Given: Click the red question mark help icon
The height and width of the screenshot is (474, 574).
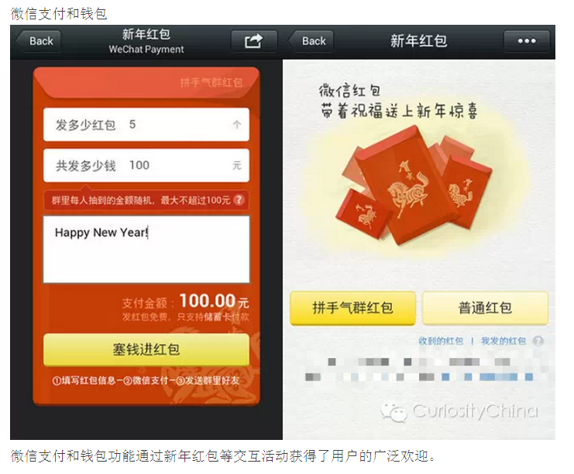Looking at the screenshot, I should coord(239,200).
